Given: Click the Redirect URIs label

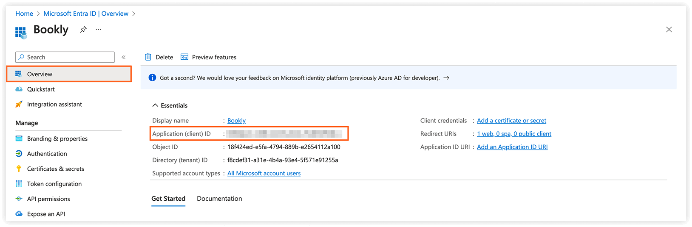Looking at the screenshot, I should (x=438, y=134).
